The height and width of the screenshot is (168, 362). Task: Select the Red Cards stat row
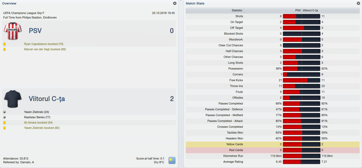pyautogui.click(x=273, y=150)
